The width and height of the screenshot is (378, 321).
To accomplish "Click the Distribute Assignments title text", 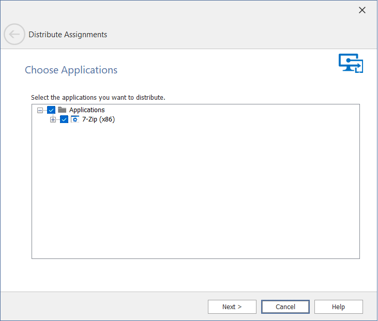I will [x=68, y=35].
